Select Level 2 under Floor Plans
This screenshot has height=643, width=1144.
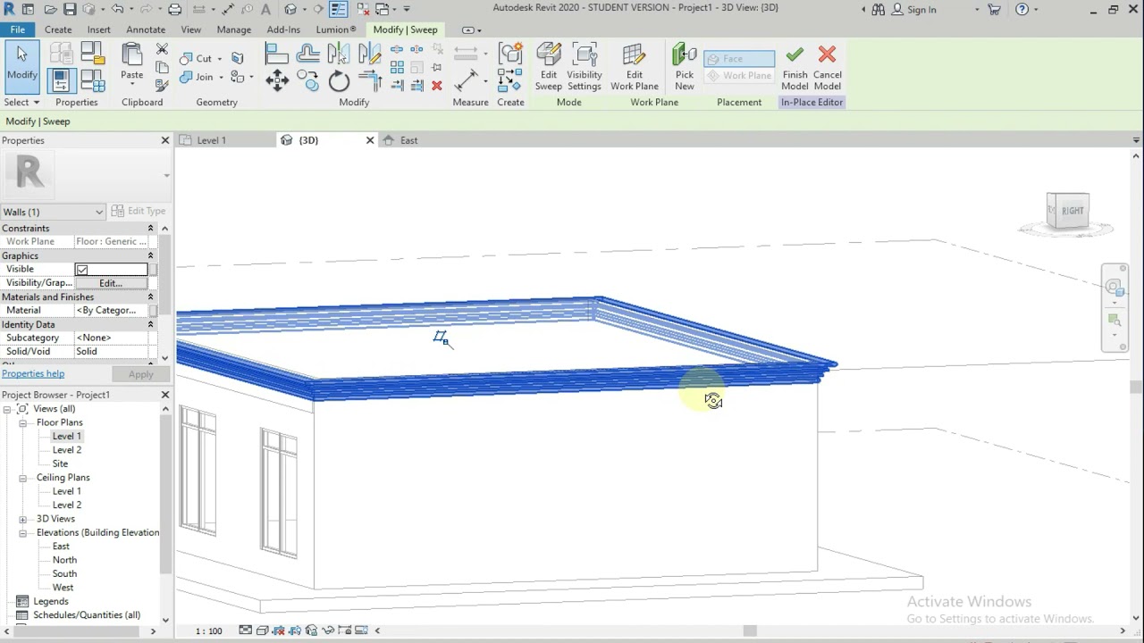(67, 450)
